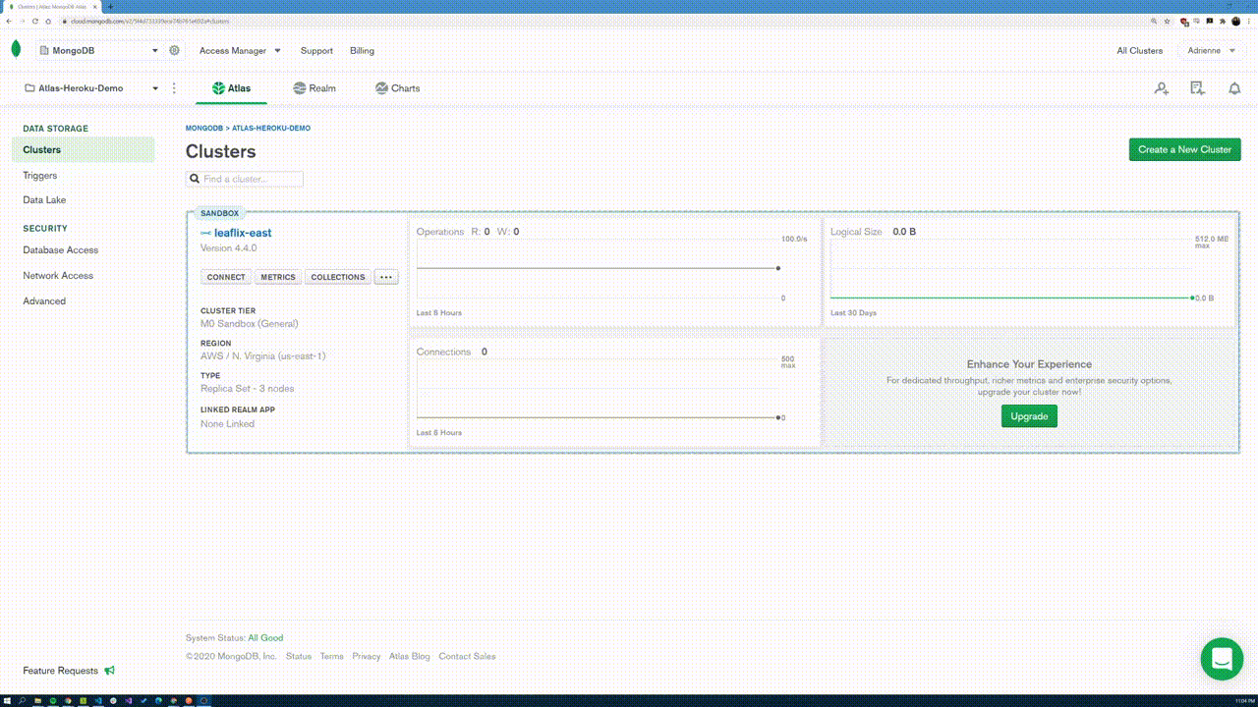Open the leaflix-east cluster link

point(242,233)
